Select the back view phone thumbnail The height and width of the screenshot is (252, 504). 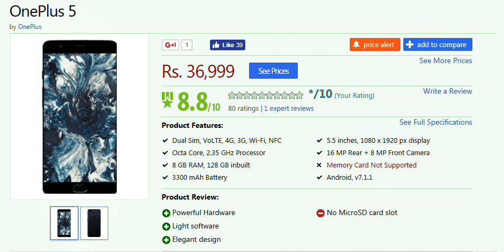pos(94,223)
